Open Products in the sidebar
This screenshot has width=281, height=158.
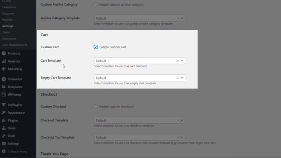pos(14,54)
